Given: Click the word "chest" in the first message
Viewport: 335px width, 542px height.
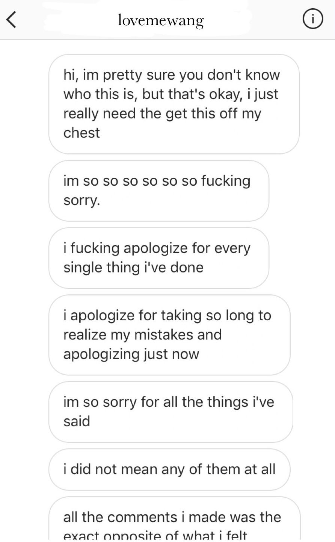Looking at the screenshot, I should point(81,133).
